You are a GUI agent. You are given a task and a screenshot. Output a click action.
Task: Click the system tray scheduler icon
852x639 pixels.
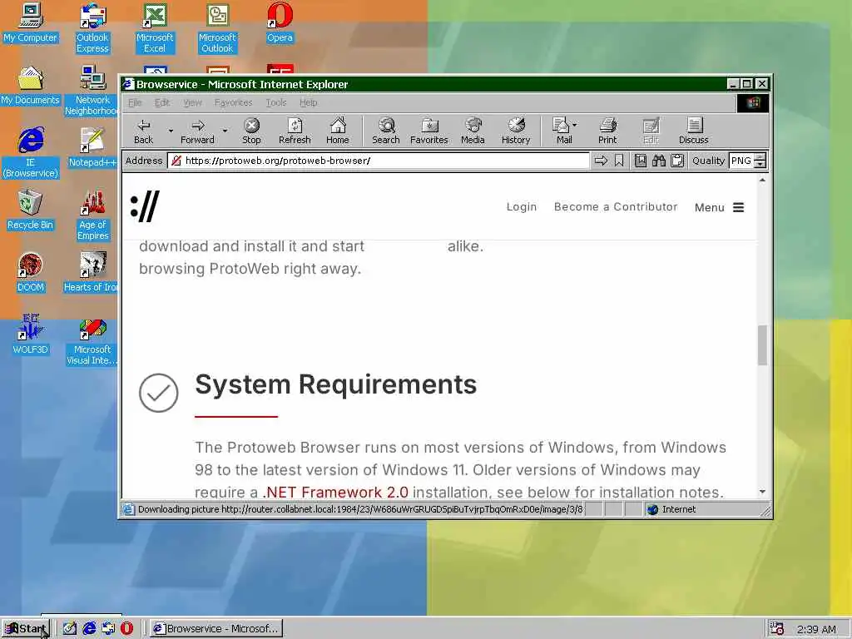click(777, 629)
